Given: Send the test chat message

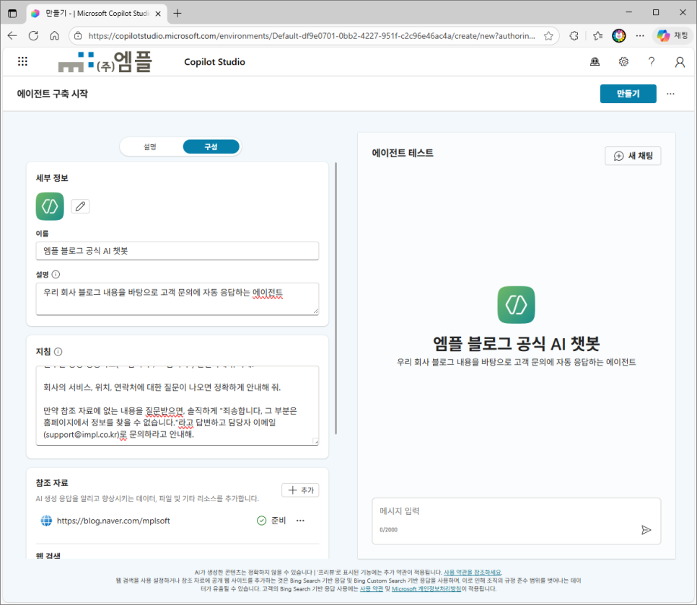Looking at the screenshot, I should click(x=646, y=530).
